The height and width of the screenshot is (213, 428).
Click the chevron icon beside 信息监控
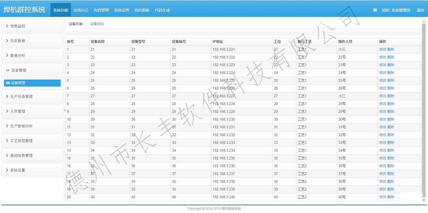[x=7, y=26]
